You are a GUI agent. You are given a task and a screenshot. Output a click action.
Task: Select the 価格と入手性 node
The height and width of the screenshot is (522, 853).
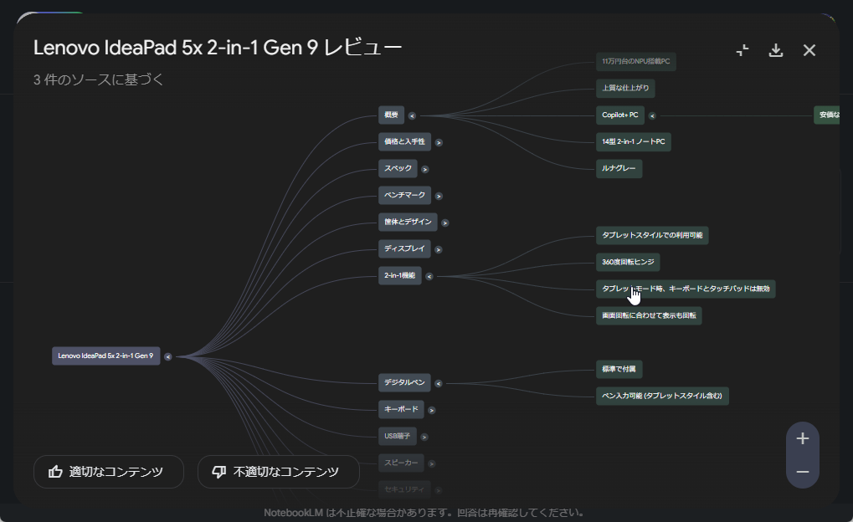click(x=405, y=141)
